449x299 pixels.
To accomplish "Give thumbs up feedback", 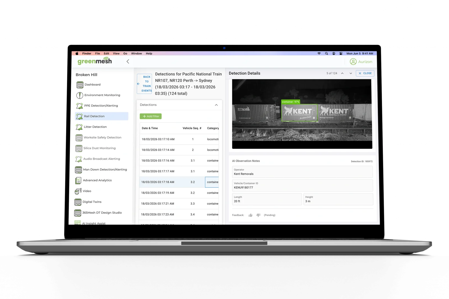I will 250,215.
